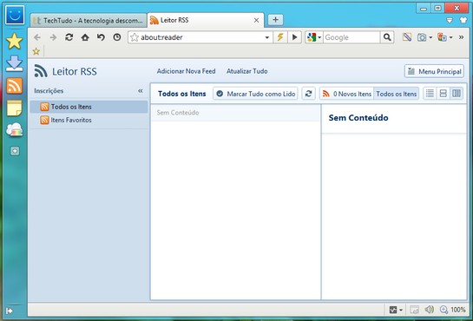The image size is (473, 321).
Task: Switch to TechTudo tab
Action: [x=89, y=21]
